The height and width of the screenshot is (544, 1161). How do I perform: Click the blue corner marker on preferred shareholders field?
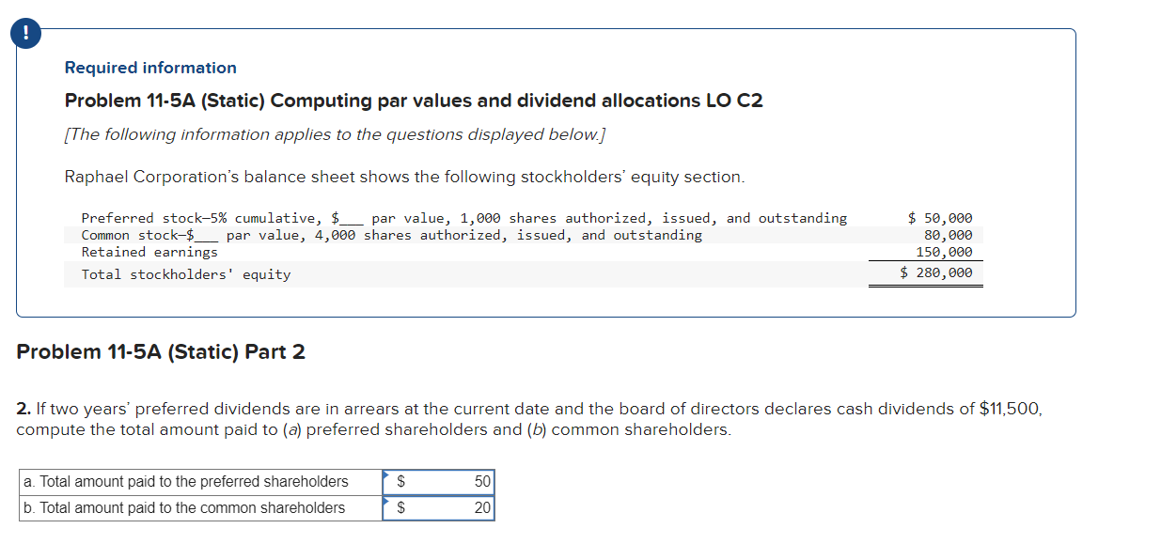[x=385, y=475]
